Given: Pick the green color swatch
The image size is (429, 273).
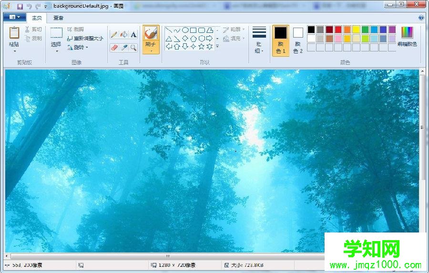Looking at the screenshot, I should (365, 29).
